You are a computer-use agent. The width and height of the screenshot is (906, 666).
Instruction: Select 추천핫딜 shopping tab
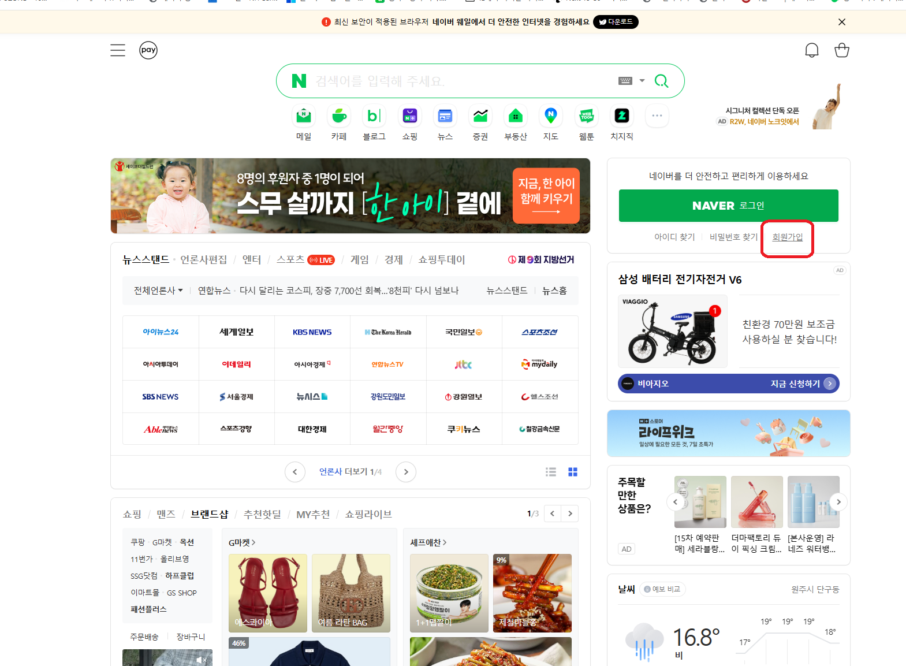262,514
